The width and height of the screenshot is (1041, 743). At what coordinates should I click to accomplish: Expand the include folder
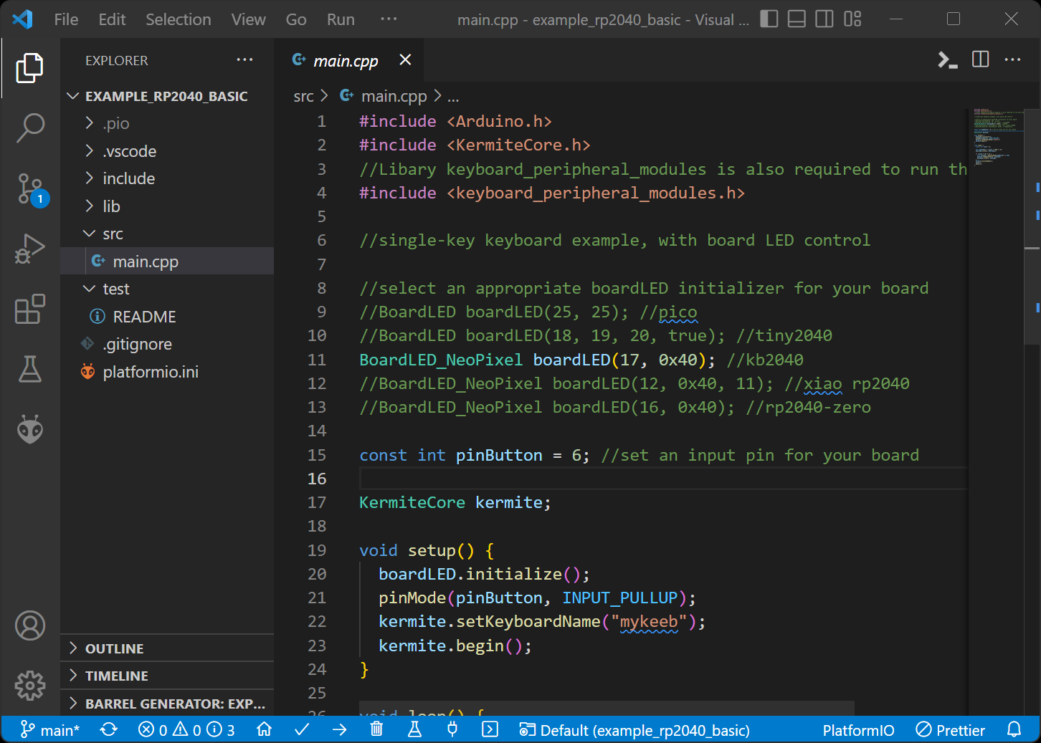pyautogui.click(x=128, y=178)
